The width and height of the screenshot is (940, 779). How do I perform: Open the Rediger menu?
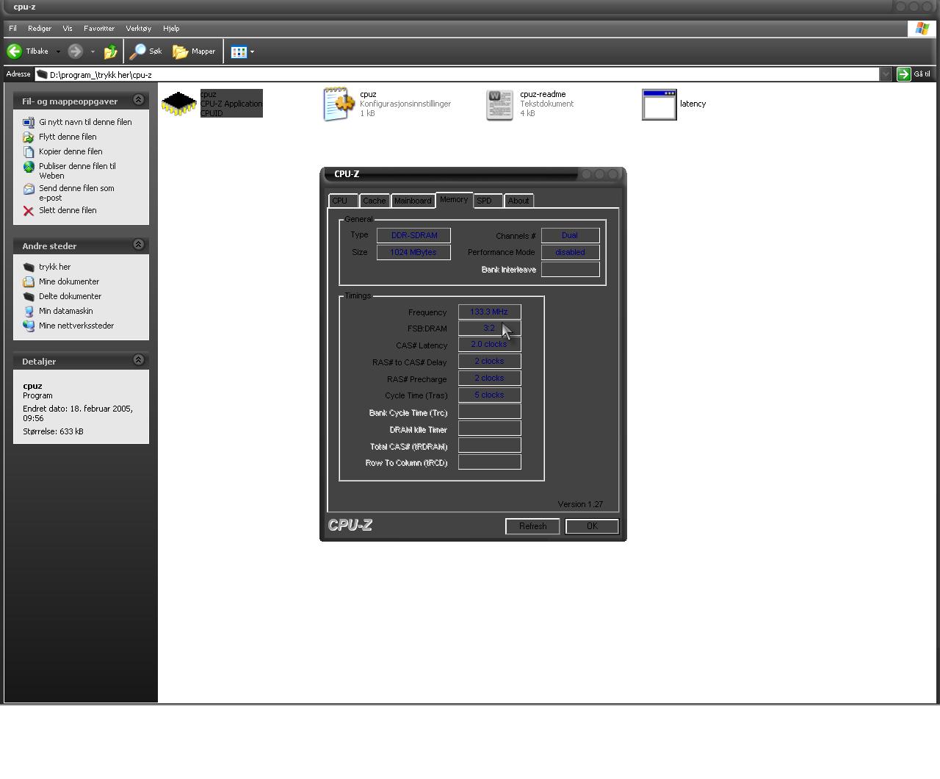click(x=40, y=29)
